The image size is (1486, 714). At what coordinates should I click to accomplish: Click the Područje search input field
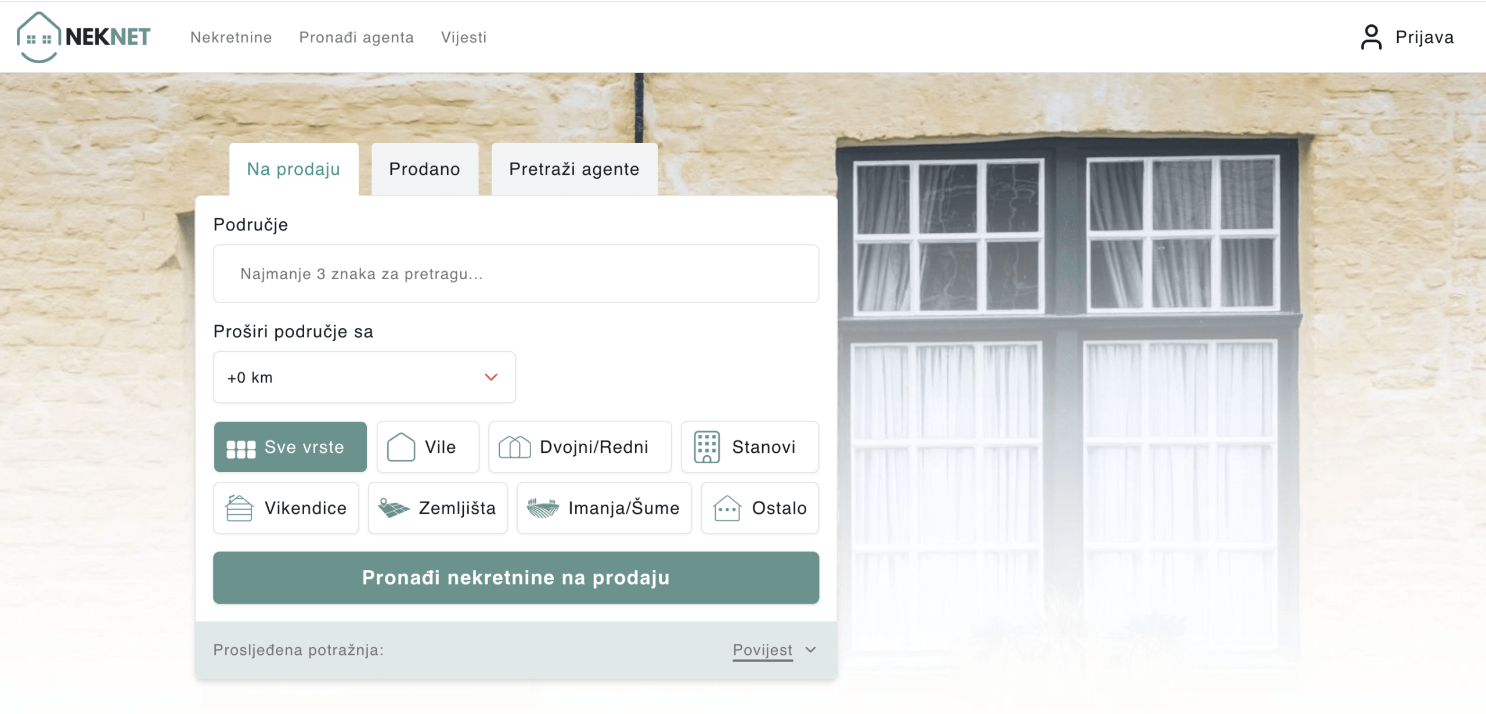click(515, 273)
